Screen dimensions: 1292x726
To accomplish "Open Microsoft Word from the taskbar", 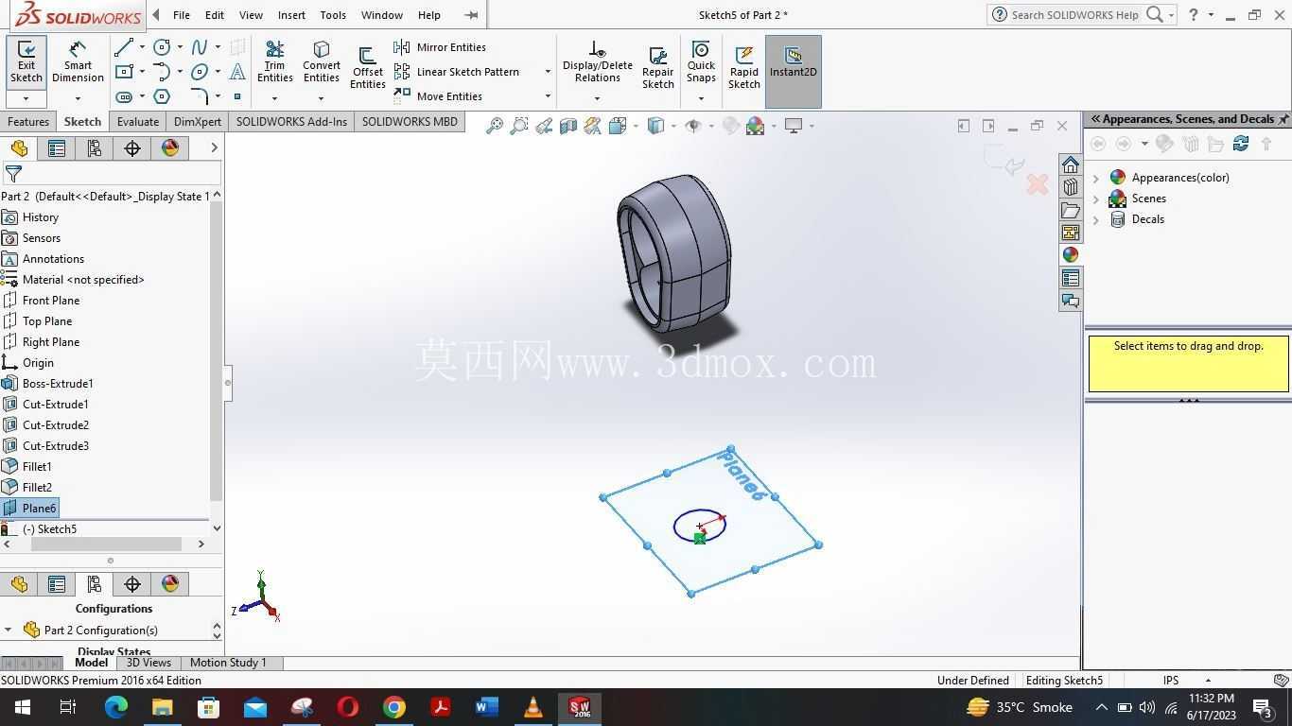I will (x=487, y=707).
